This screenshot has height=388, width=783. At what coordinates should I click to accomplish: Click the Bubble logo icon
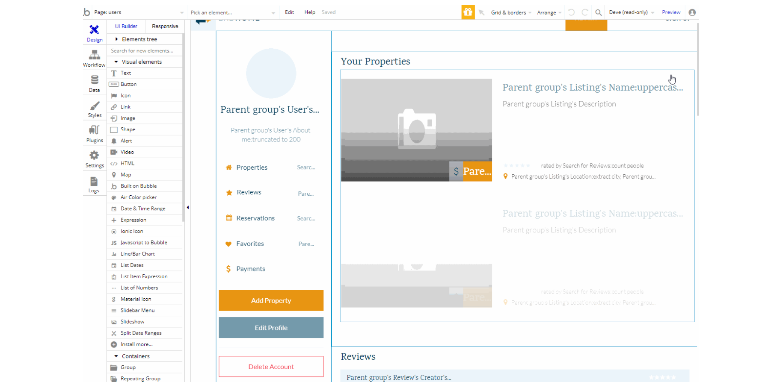[x=87, y=12]
